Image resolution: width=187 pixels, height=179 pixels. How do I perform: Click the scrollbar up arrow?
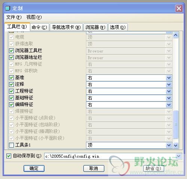(x=175, y=35)
